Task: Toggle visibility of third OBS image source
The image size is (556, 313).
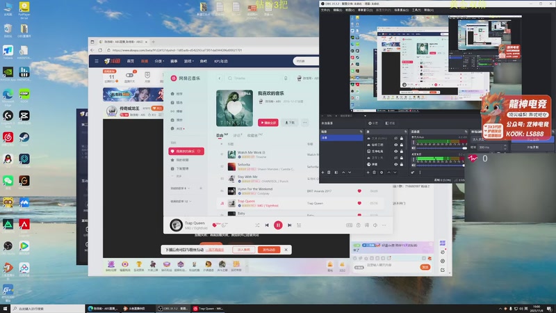Action: (x=395, y=151)
